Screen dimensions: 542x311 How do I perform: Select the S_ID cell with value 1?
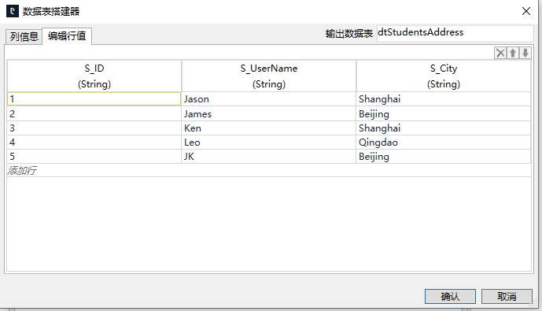click(94, 99)
